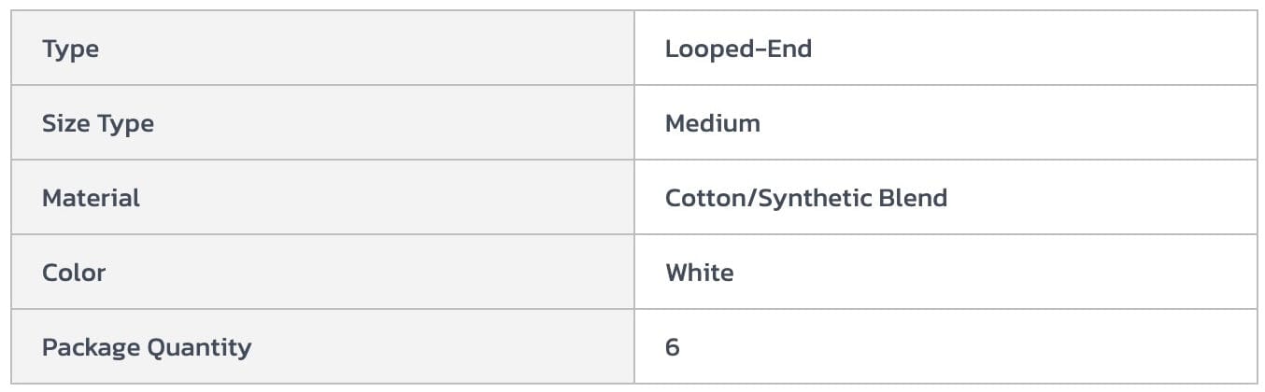Click the word Package in bottom row
Screen dimensions: 1265x392
tap(91, 347)
